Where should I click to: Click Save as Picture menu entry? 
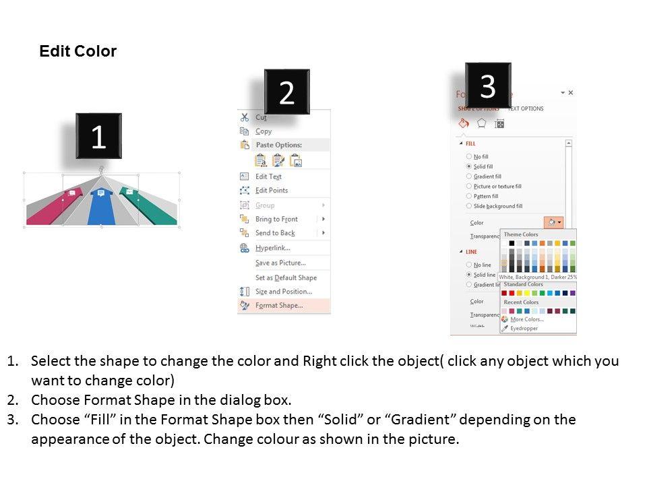[x=280, y=263]
